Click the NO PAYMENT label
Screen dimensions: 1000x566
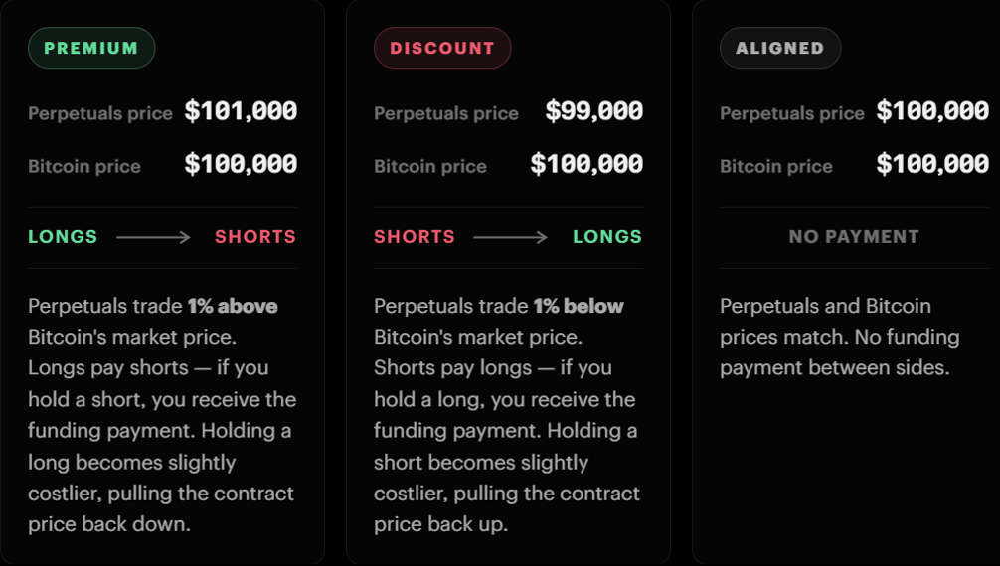coord(854,237)
